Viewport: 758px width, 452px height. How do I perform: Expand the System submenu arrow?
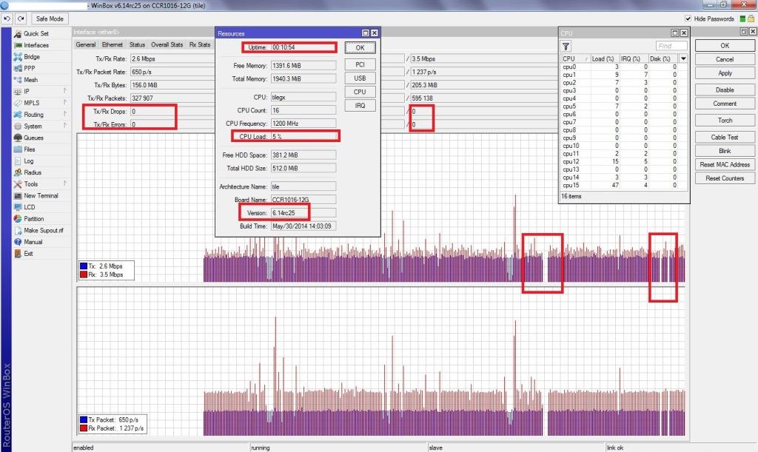(x=65, y=126)
